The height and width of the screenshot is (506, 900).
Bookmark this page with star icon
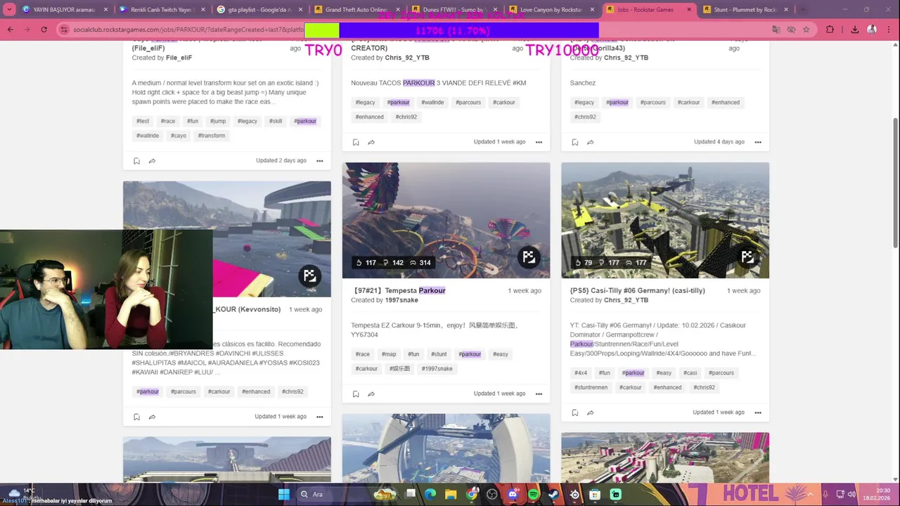point(806,30)
